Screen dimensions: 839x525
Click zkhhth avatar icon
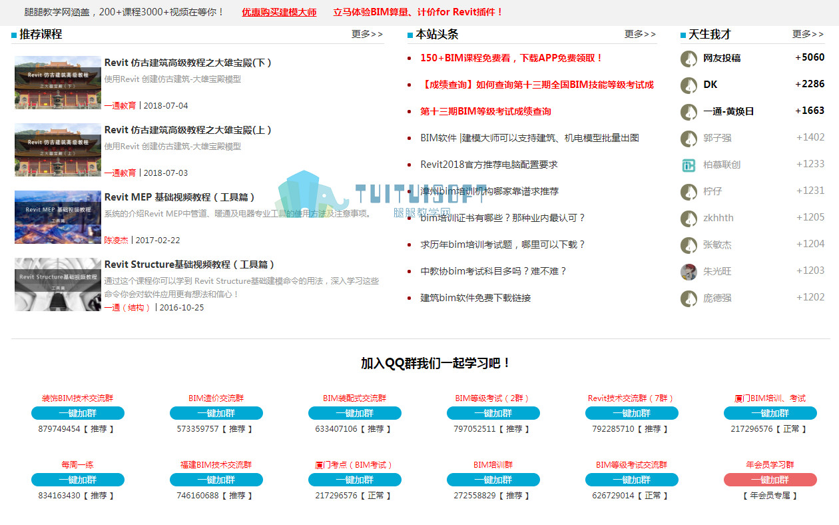689,219
